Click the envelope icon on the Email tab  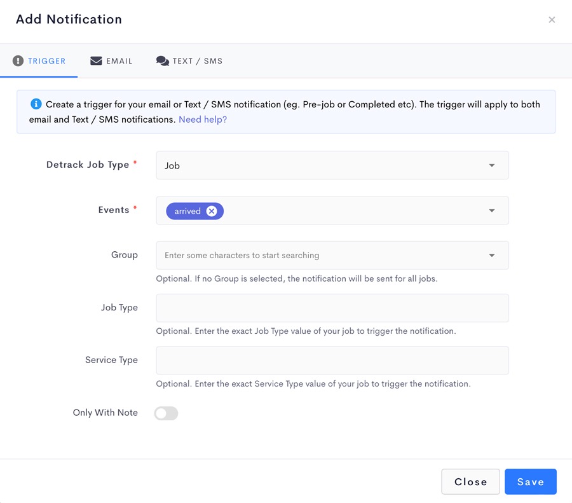tap(96, 60)
